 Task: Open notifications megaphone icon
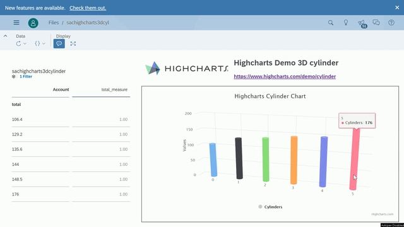point(362,23)
